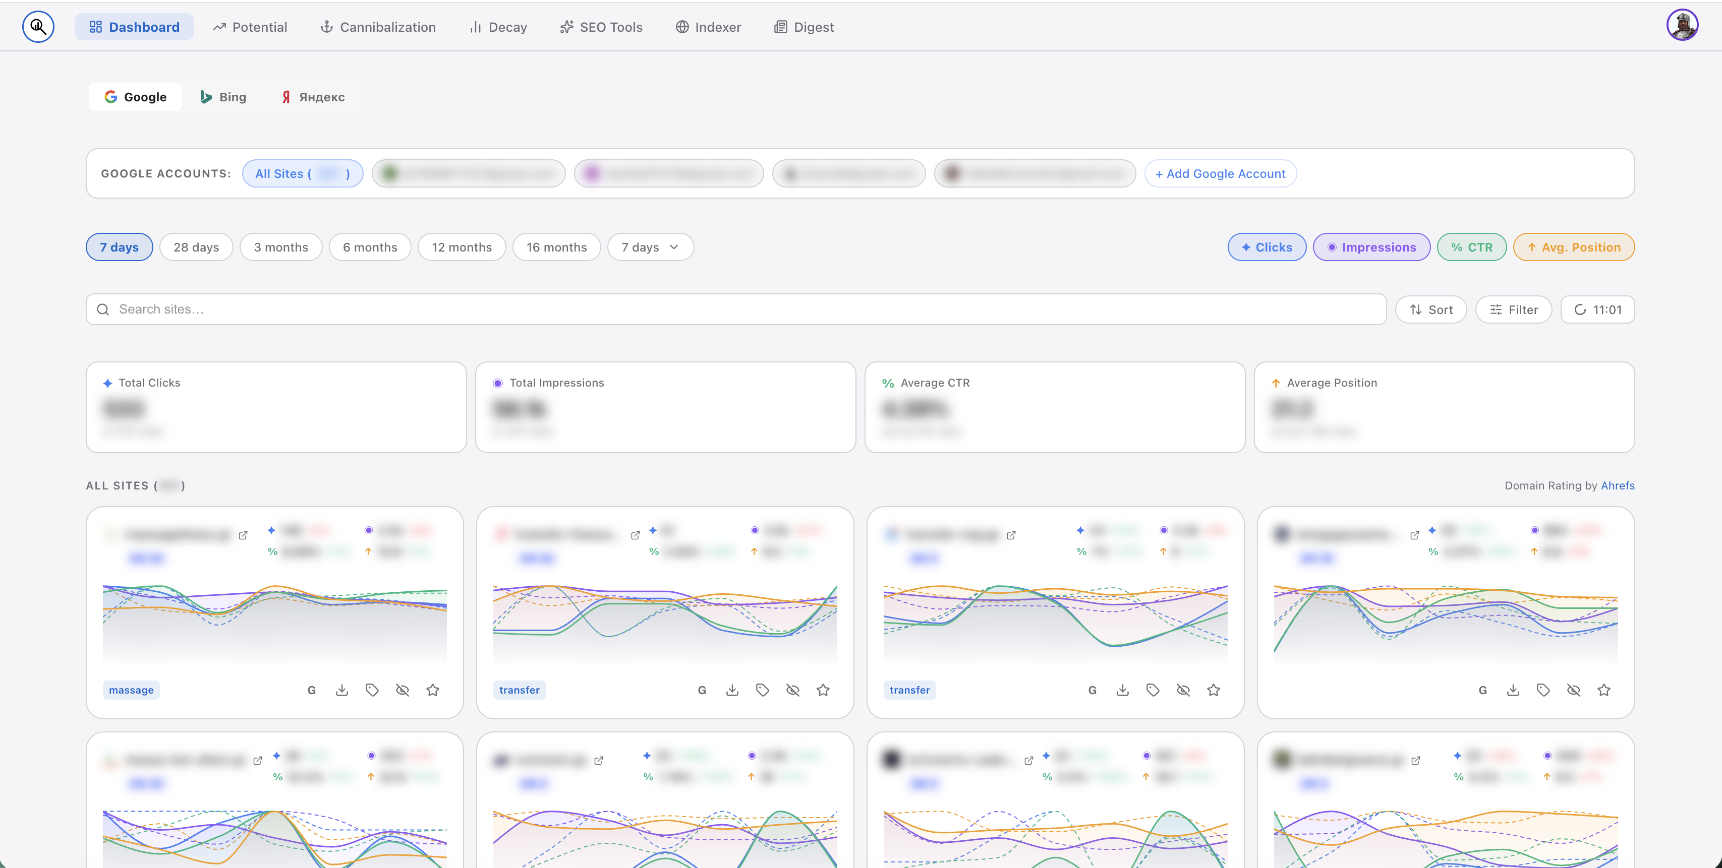1722x868 pixels.
Task: Star the massage site as favorite
Action: 433,690
